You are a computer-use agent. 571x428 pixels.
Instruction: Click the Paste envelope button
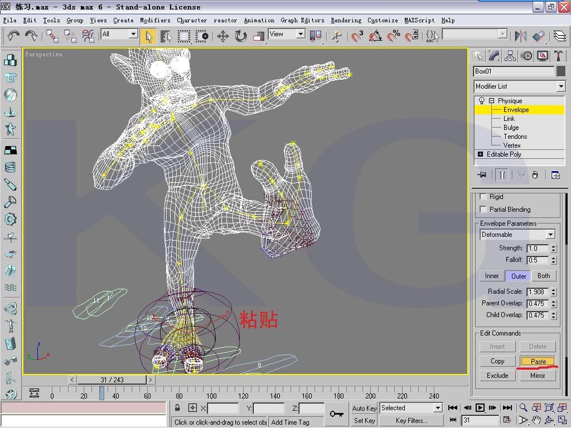tap(538, 361)
